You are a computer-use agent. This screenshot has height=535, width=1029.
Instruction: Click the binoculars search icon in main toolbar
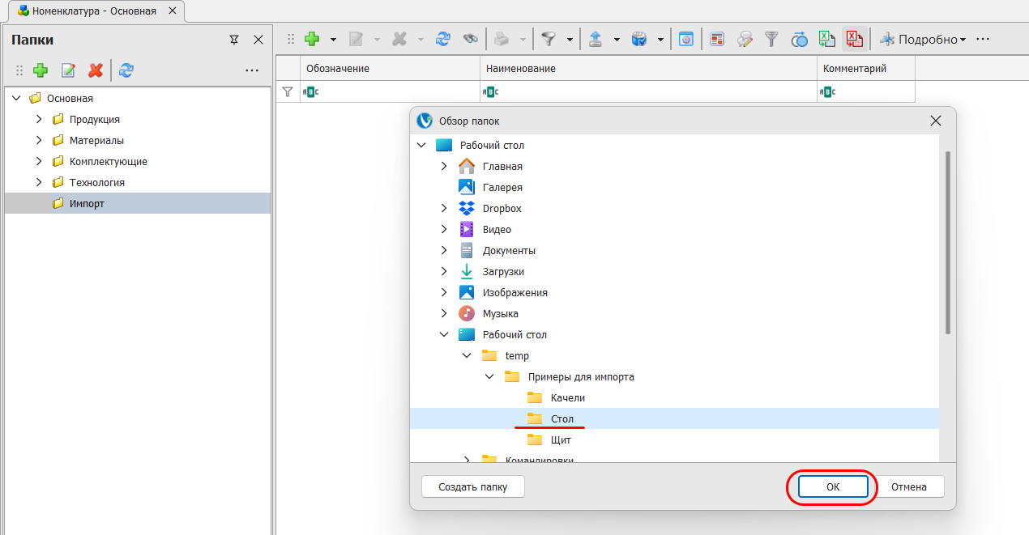coord(470,39)
